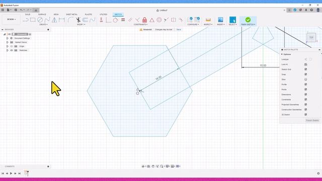Click the sketch marker in timeline
322x181 pixels.
[26, 173]
